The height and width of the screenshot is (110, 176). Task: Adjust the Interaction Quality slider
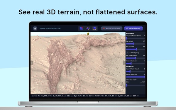point(135,85)
